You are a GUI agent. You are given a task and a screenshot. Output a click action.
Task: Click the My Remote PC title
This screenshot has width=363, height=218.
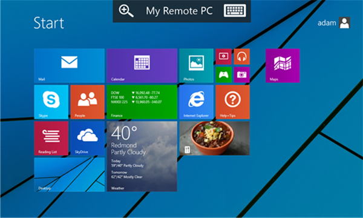click(x=179, y=11)
